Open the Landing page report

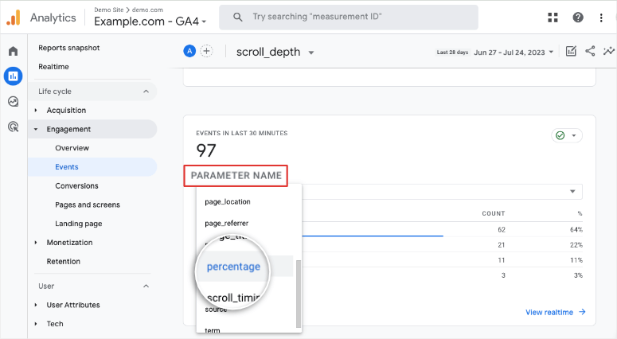pyautogui.click(x=78, y=224)
